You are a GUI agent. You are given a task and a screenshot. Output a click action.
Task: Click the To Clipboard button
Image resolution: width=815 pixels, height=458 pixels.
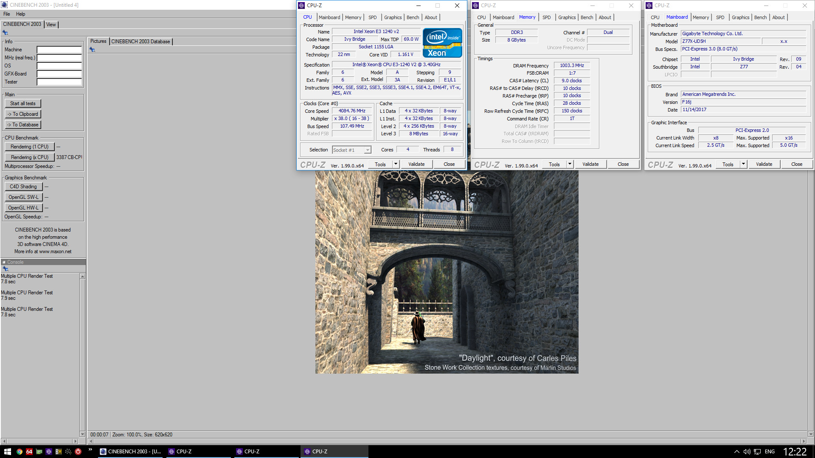pos(23,114)
